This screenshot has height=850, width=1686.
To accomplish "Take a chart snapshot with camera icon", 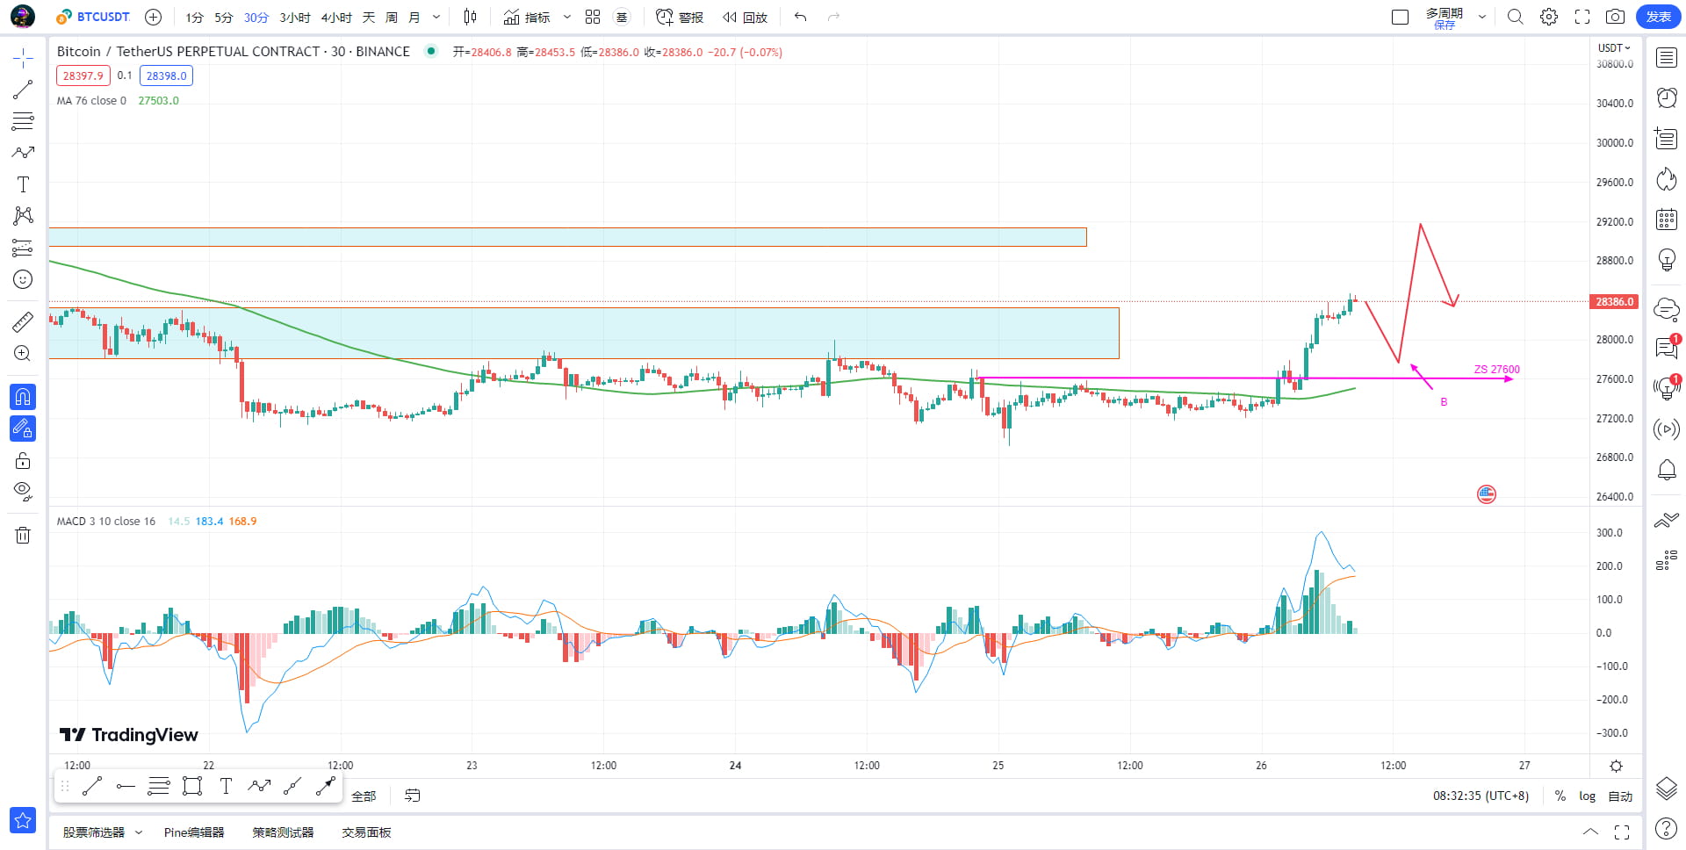I will pos(1615,17).
